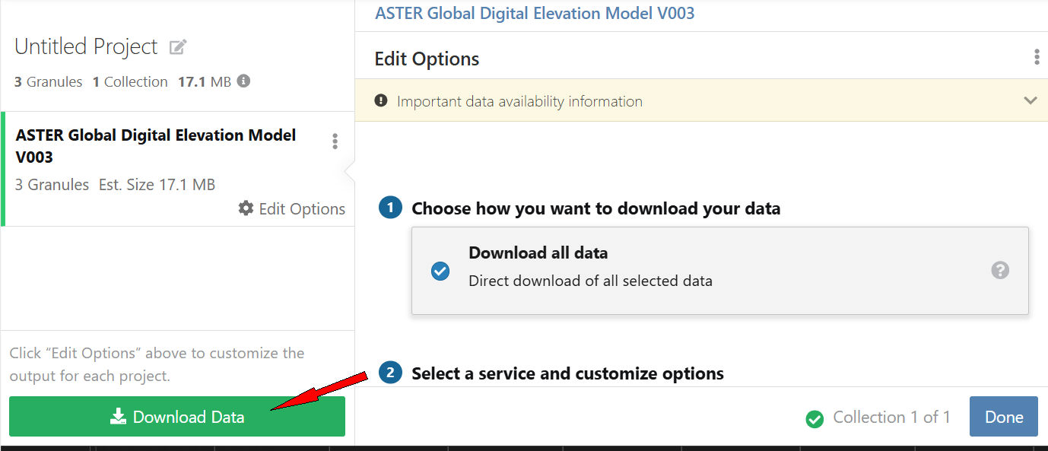Click Important data availability information text
The height and width of the screenshot is (451, 1048).
click(519, 101)
